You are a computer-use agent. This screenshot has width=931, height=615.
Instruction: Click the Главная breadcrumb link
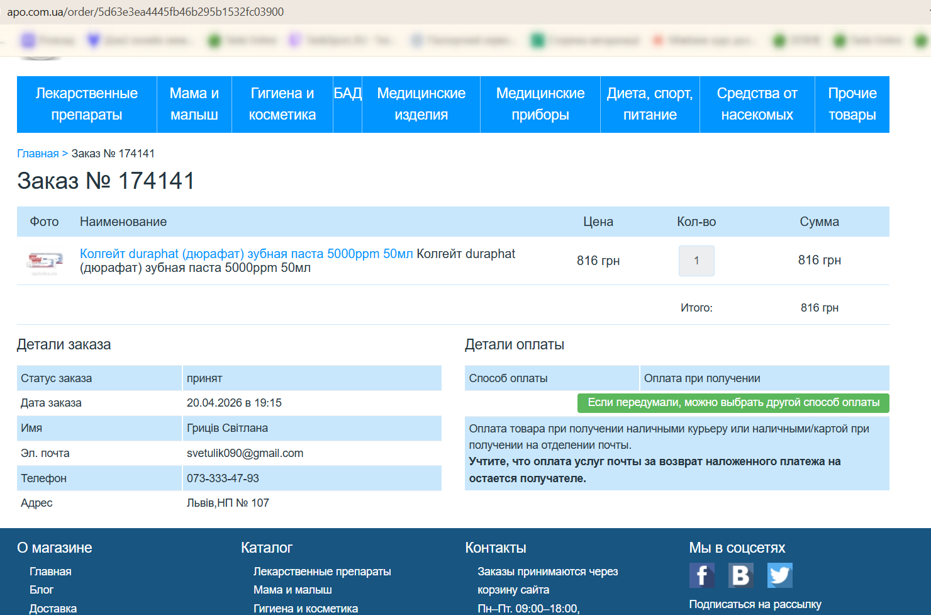click(38, 154)
